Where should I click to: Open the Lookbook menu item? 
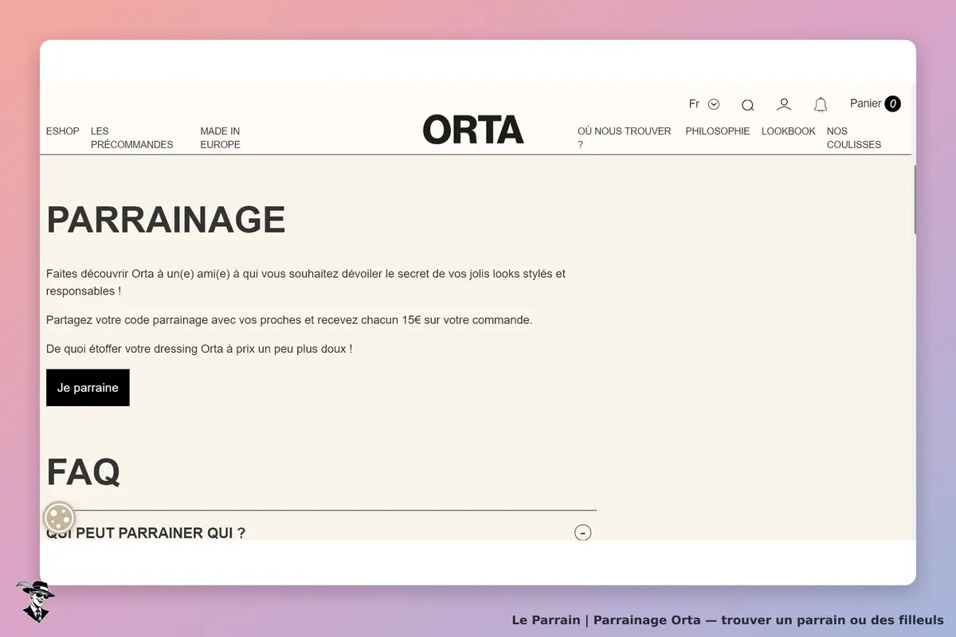(x=789, y=131)
